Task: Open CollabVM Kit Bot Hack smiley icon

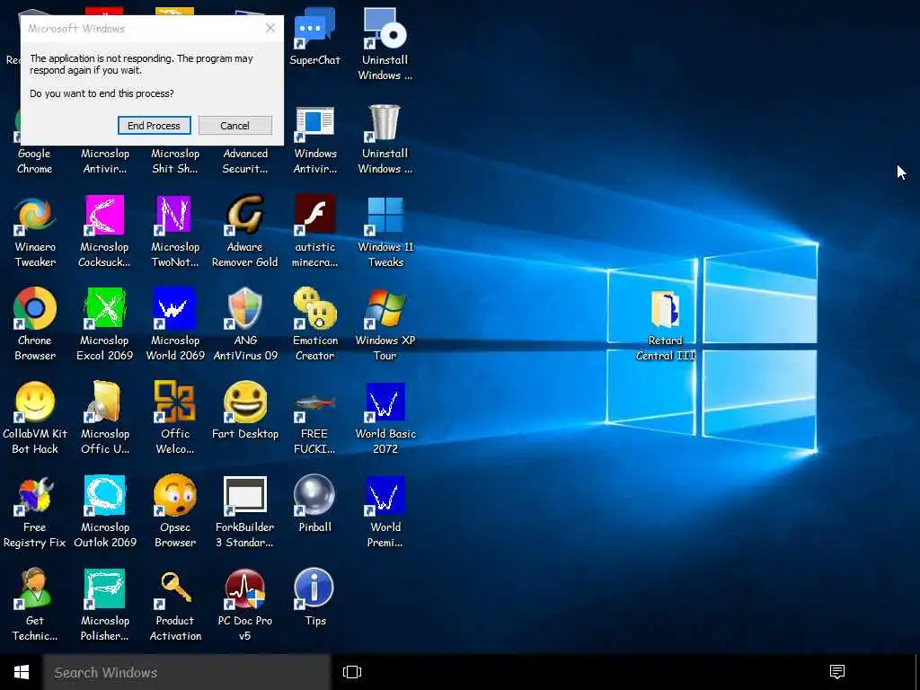Action: click(35, 418)
